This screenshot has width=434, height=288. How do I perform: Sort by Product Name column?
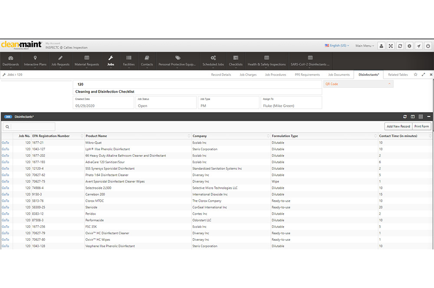click(x=138, y=136)
